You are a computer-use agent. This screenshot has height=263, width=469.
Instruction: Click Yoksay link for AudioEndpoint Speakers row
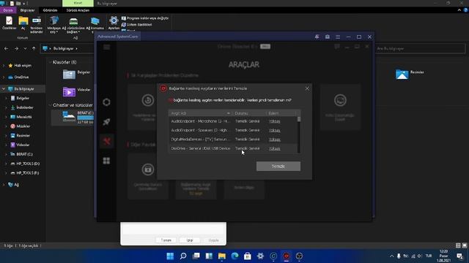click(x=275, y=130)
